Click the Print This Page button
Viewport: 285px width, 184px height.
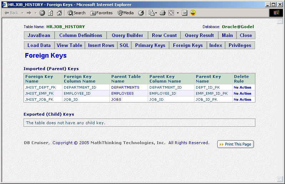pyautogui.click(x=235, y=144)
